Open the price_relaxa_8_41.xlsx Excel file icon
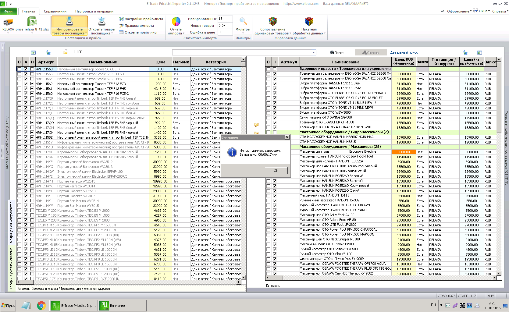Viewport: 509px width, 312px height. coord(32,22)
